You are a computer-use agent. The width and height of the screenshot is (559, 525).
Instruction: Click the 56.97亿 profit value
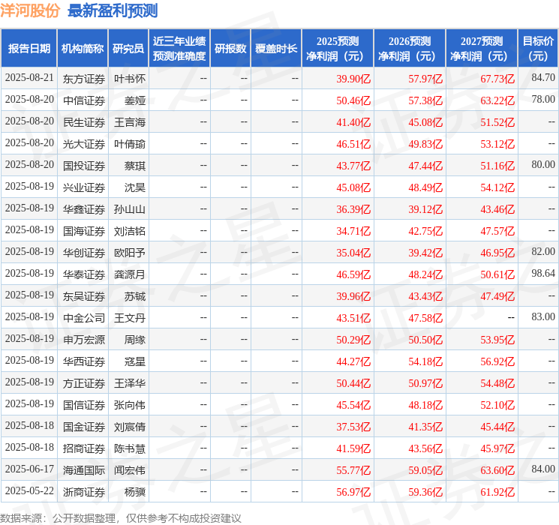353,492
